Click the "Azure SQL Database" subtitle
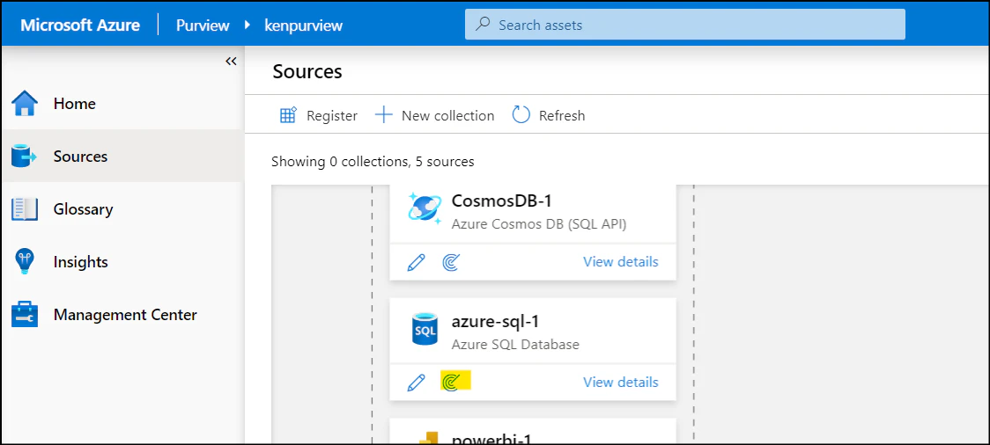Screen dimensions: 990x445 tap(515, 345)
